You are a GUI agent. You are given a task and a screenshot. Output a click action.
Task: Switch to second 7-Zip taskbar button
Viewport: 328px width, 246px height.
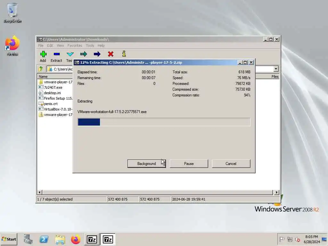(108, 239)
